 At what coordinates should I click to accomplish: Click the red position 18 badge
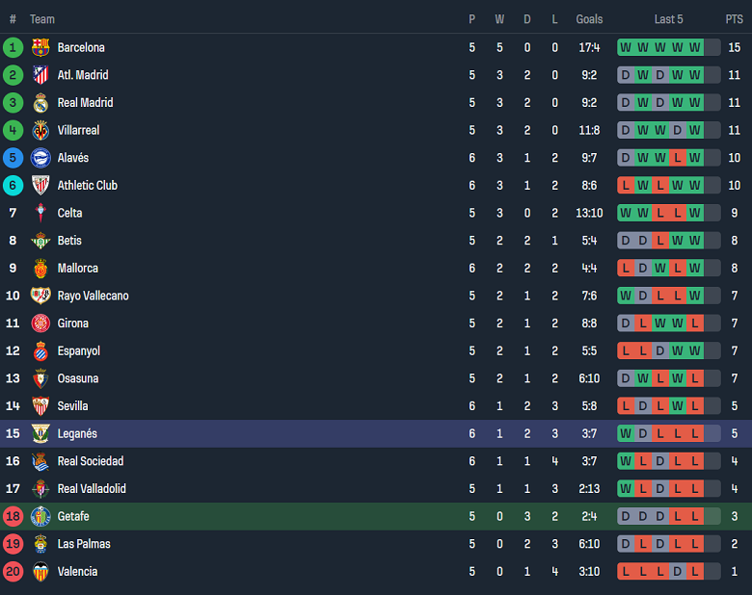pos(13,516)
